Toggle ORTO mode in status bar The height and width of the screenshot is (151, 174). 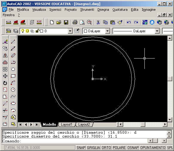pos(106,147)
